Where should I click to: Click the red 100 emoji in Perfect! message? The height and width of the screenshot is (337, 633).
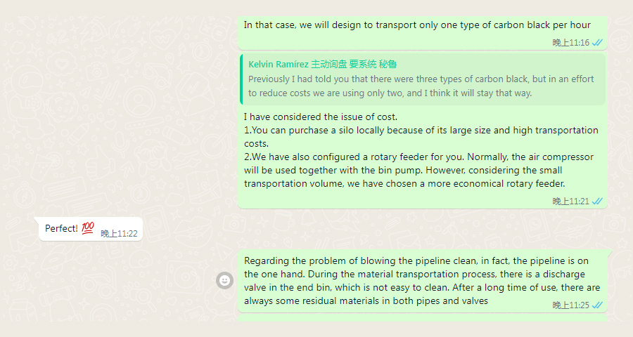point(88,228)
